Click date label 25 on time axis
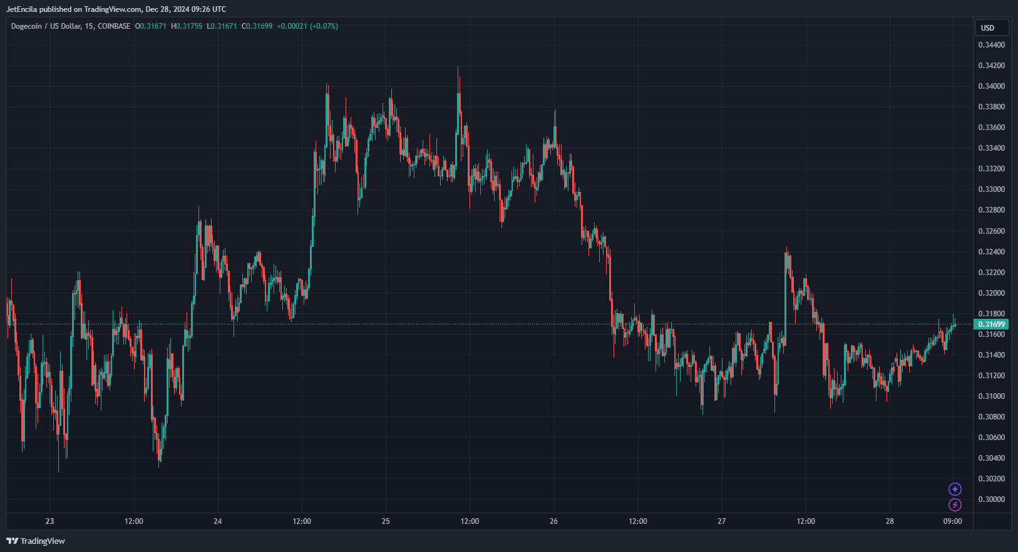Screen dimensions: 1018x552 (386, 521)
